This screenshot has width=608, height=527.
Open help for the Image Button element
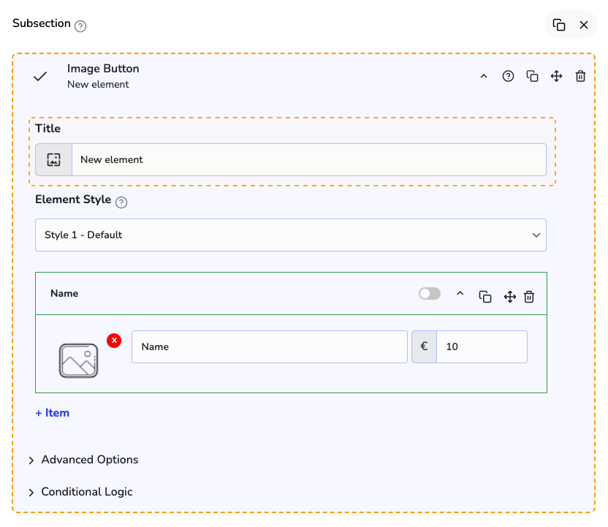pos(508,76)
